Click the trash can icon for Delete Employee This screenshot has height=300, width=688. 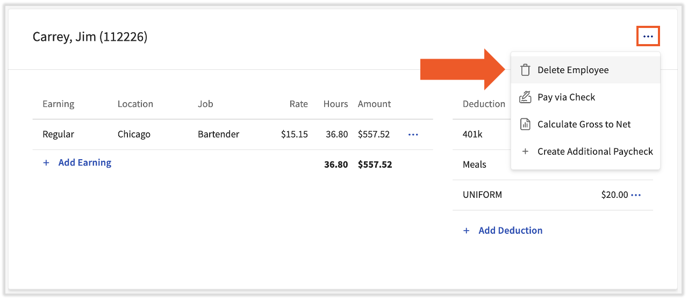coord(525,70)
